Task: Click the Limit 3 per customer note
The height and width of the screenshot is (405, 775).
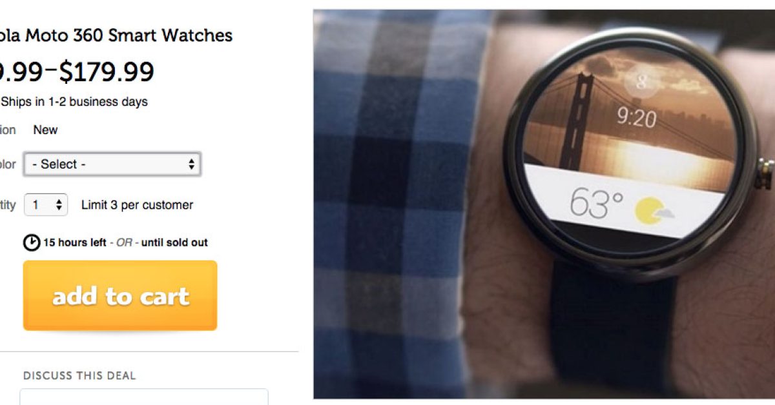Action: pos(137,205)
